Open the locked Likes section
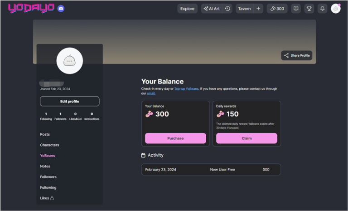The image size is (348, 211). 47,198
